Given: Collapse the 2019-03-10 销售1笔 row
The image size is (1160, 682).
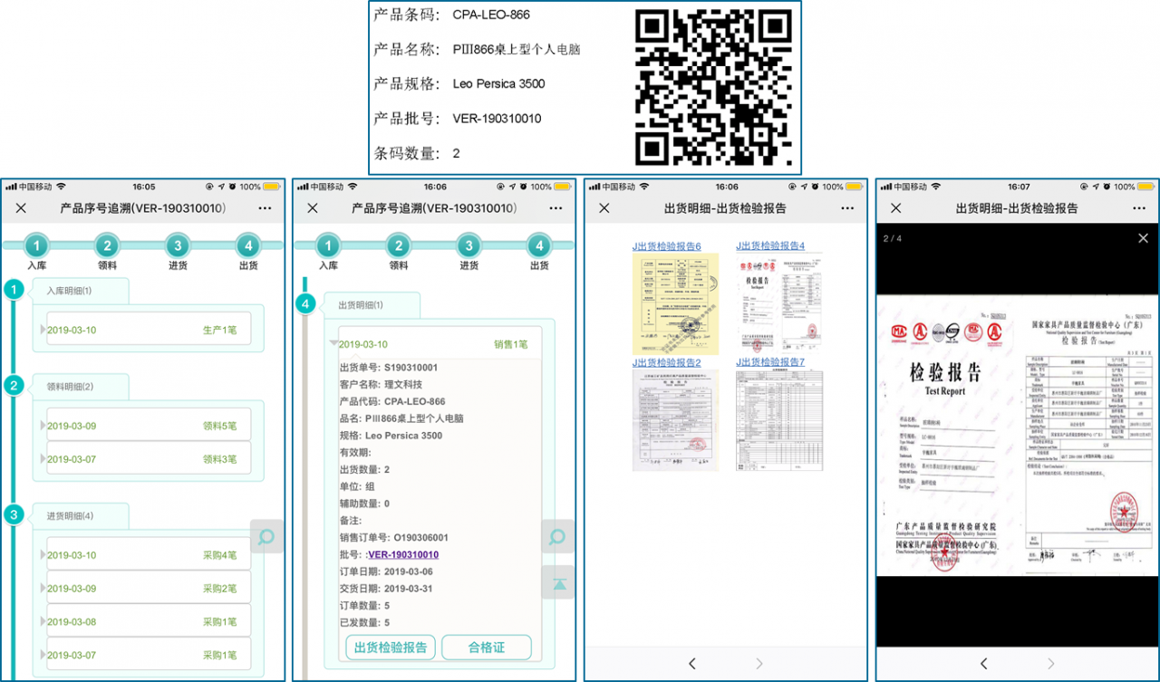Looking at the screenshot, I should point(440,344).
